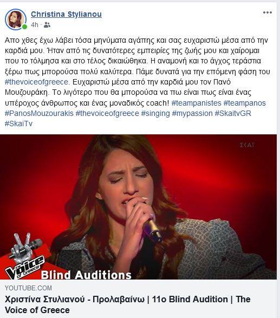The width and height of the screenshot is (280, 318).
Task: Open Christina Stylianou profile name link
Action: 66,14
